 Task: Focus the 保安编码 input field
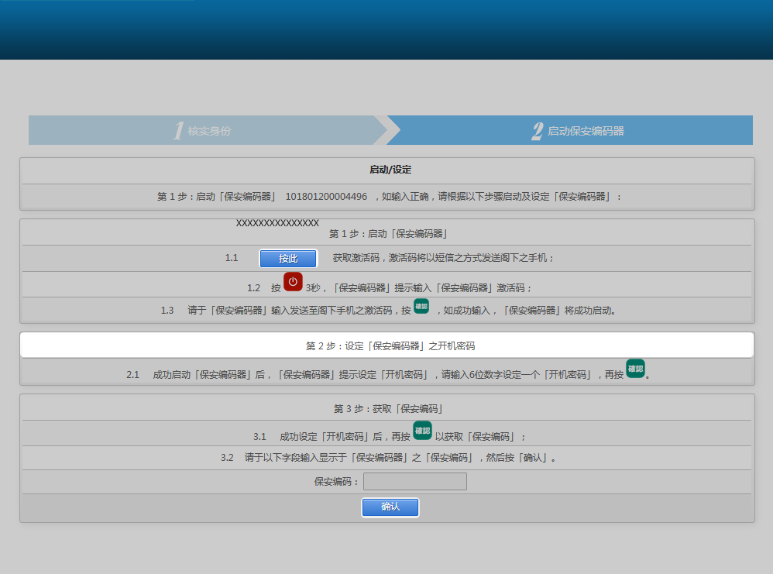tap(415, 482)
